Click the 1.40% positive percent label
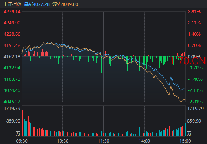The height and width of the screenshot is (144, 207). pyautogui.click(x=194, y=34)
